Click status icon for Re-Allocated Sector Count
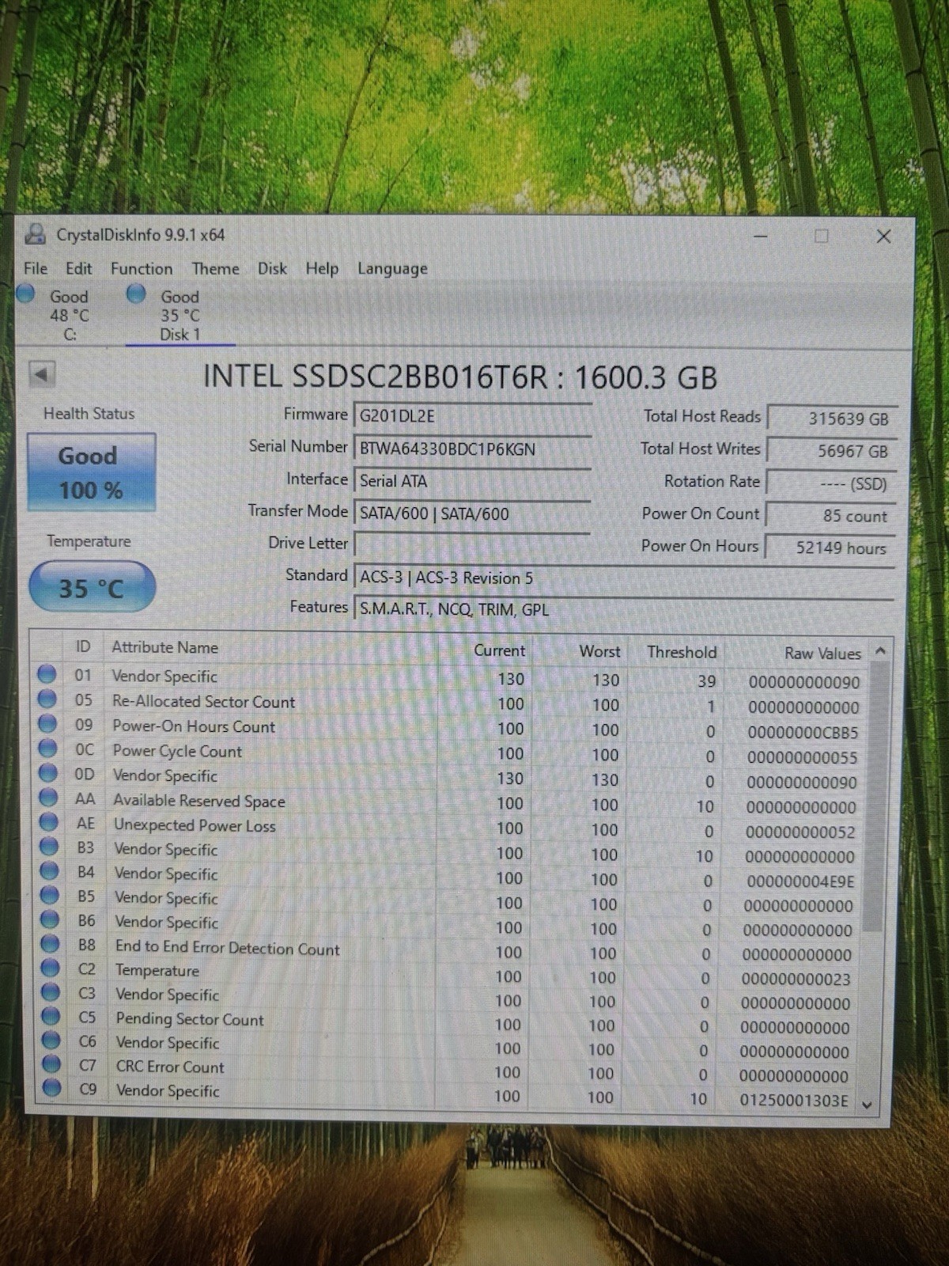Screen dimensions: 949x1266 tap(47, 699)
